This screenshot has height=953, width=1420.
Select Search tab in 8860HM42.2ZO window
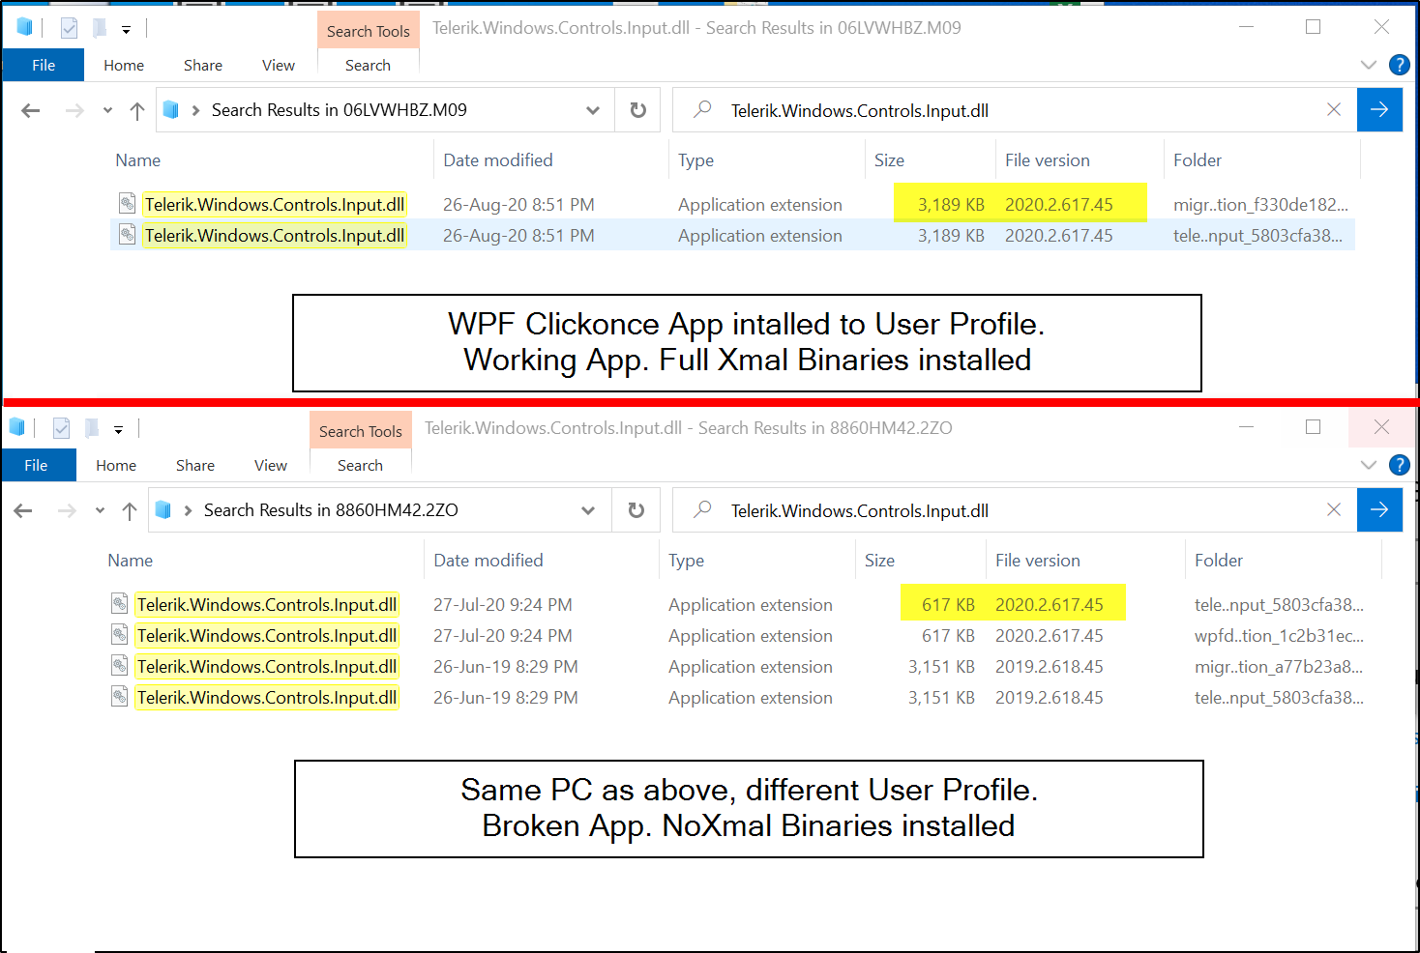tap(361, 465)
